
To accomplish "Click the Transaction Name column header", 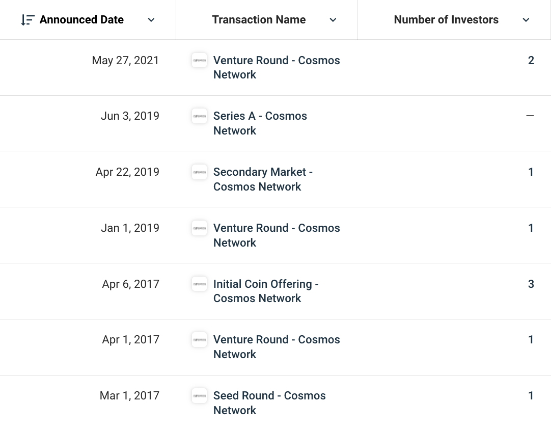I will 259,20.
